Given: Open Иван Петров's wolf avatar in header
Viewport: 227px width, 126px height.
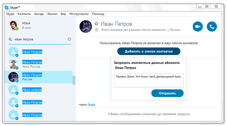Looking at the screenshot, I should [x=86, y=26].
